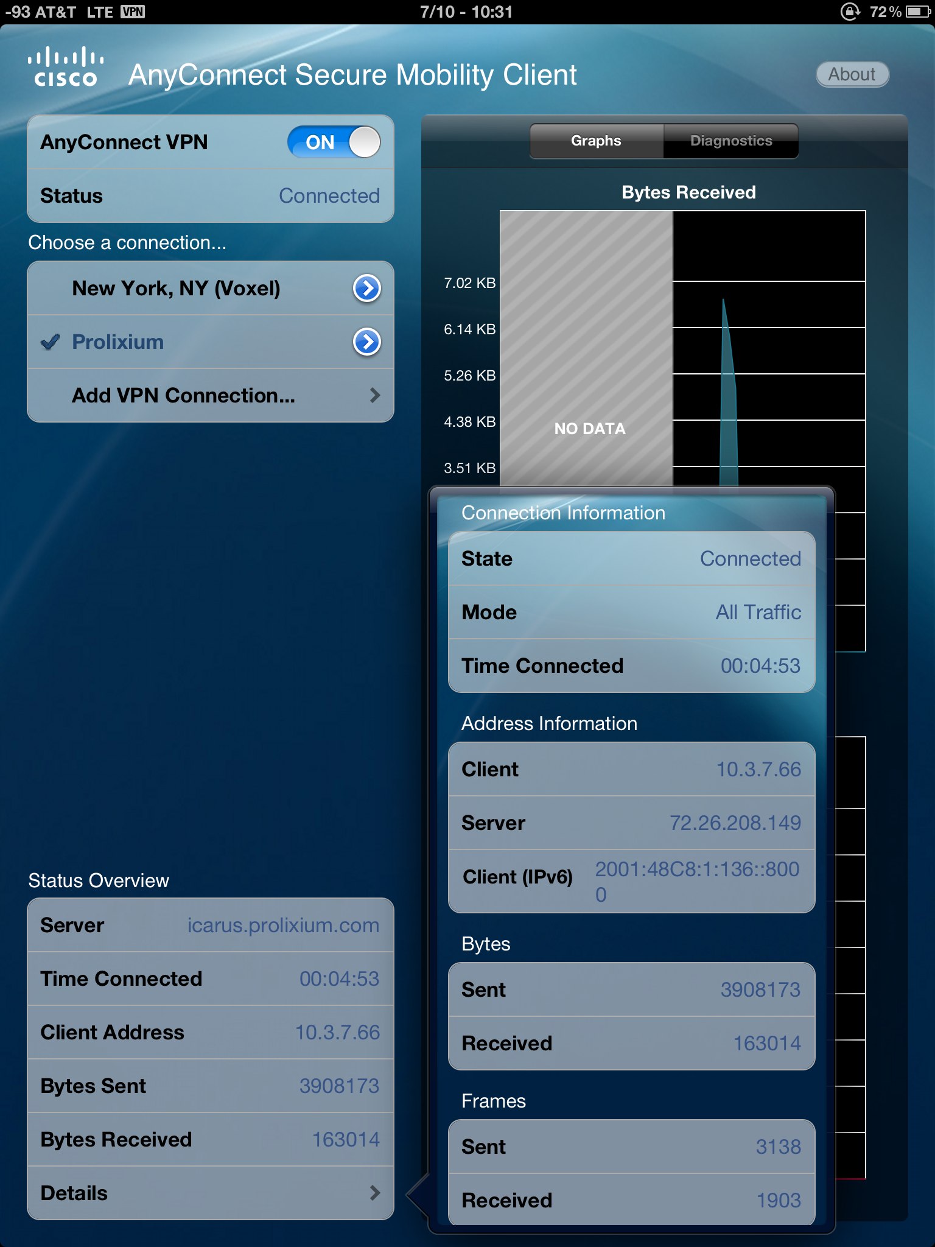The height and width of the screenshot is (1247, 935).
Task: Tap the 7/10 - 10:31 clock
Action: tap(466, 12)
